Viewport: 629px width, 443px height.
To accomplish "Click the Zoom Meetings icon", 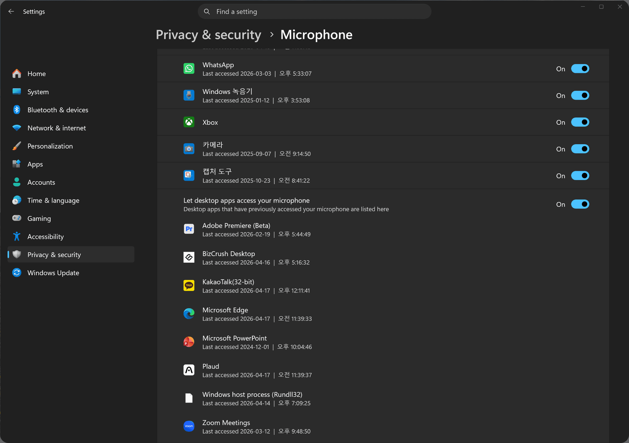I will pyautogui.click(x=189, y=426).
